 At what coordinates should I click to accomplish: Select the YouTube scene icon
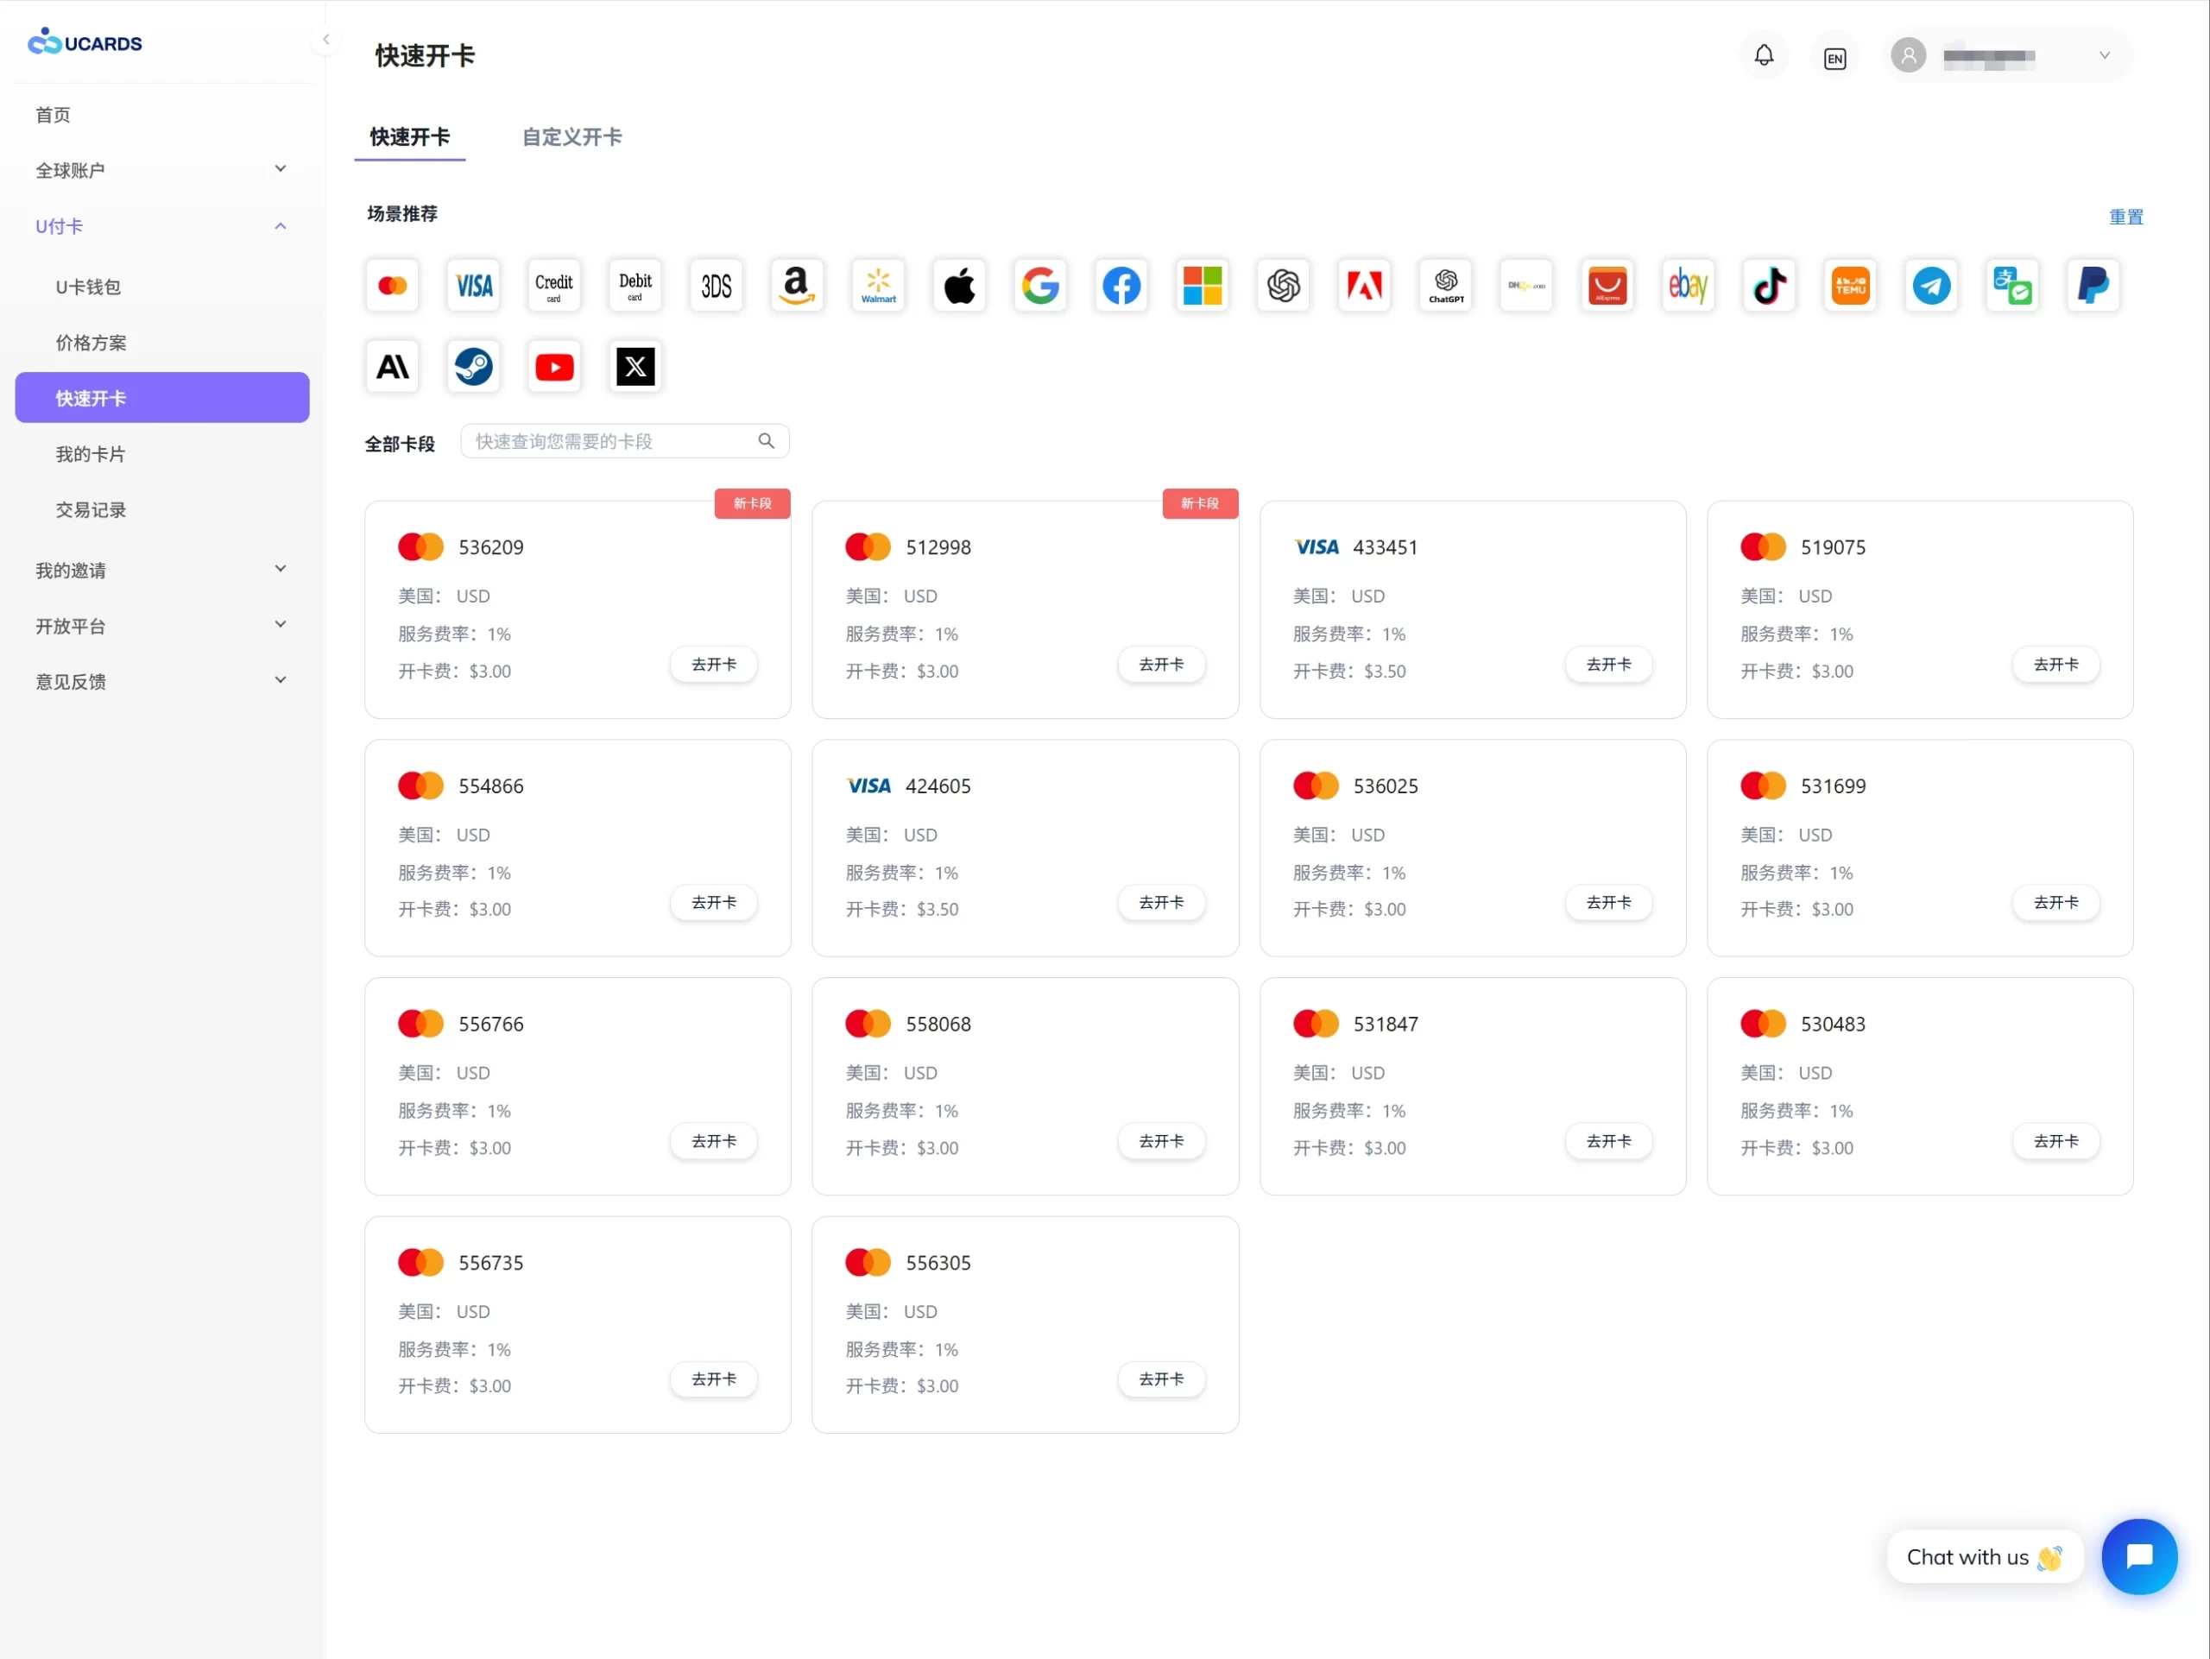[554, 367]
